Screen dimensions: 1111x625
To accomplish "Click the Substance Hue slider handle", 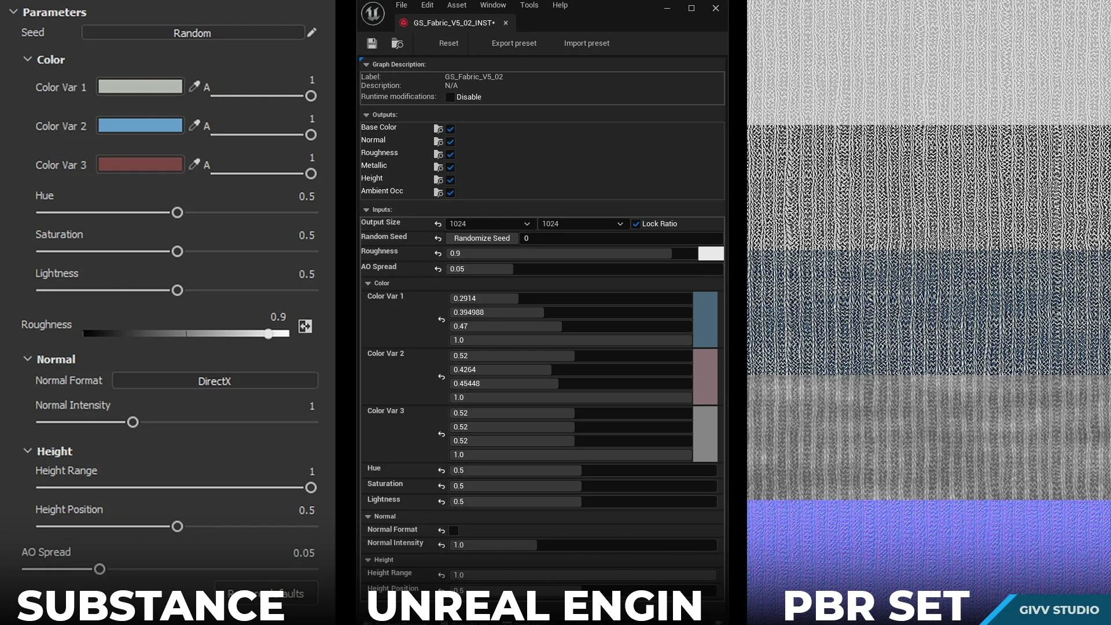I will coord(177,213).
